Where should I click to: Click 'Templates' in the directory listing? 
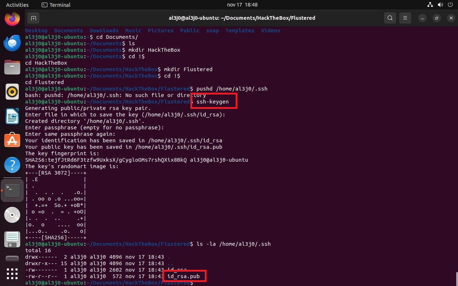(240, 31)
